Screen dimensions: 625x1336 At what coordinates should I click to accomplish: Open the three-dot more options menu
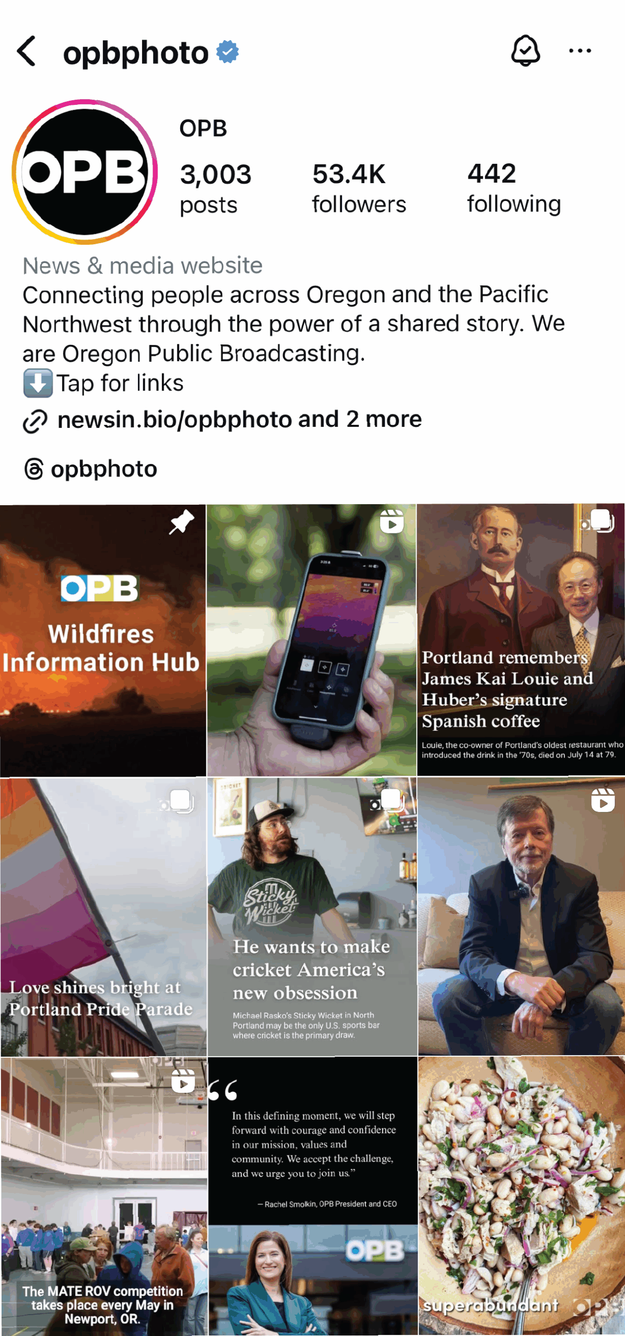580,51
